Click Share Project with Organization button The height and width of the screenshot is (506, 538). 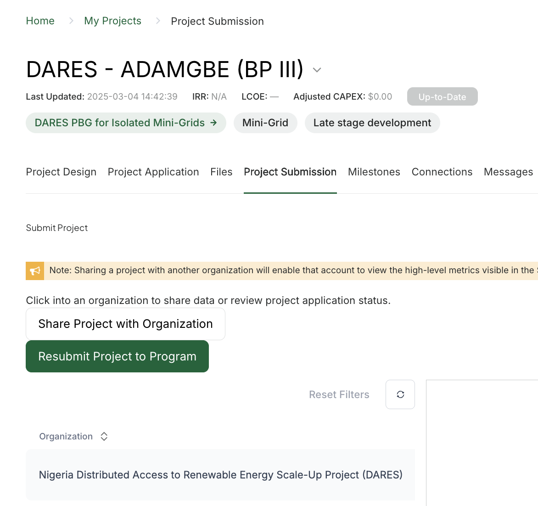(x=126, y=324)
